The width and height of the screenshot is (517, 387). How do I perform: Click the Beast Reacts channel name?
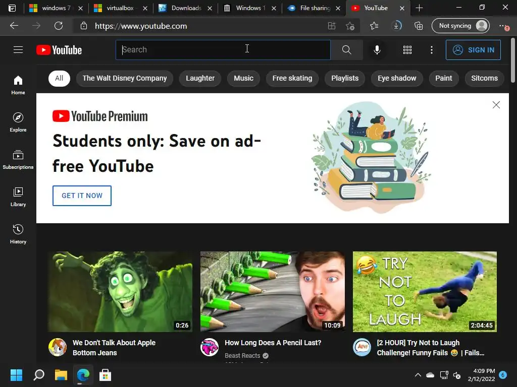pyautogui.click(x=242, y=355)
